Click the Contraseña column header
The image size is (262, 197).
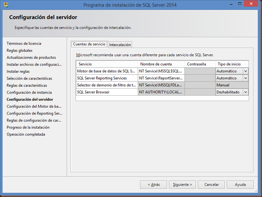(x=200, y=64)
